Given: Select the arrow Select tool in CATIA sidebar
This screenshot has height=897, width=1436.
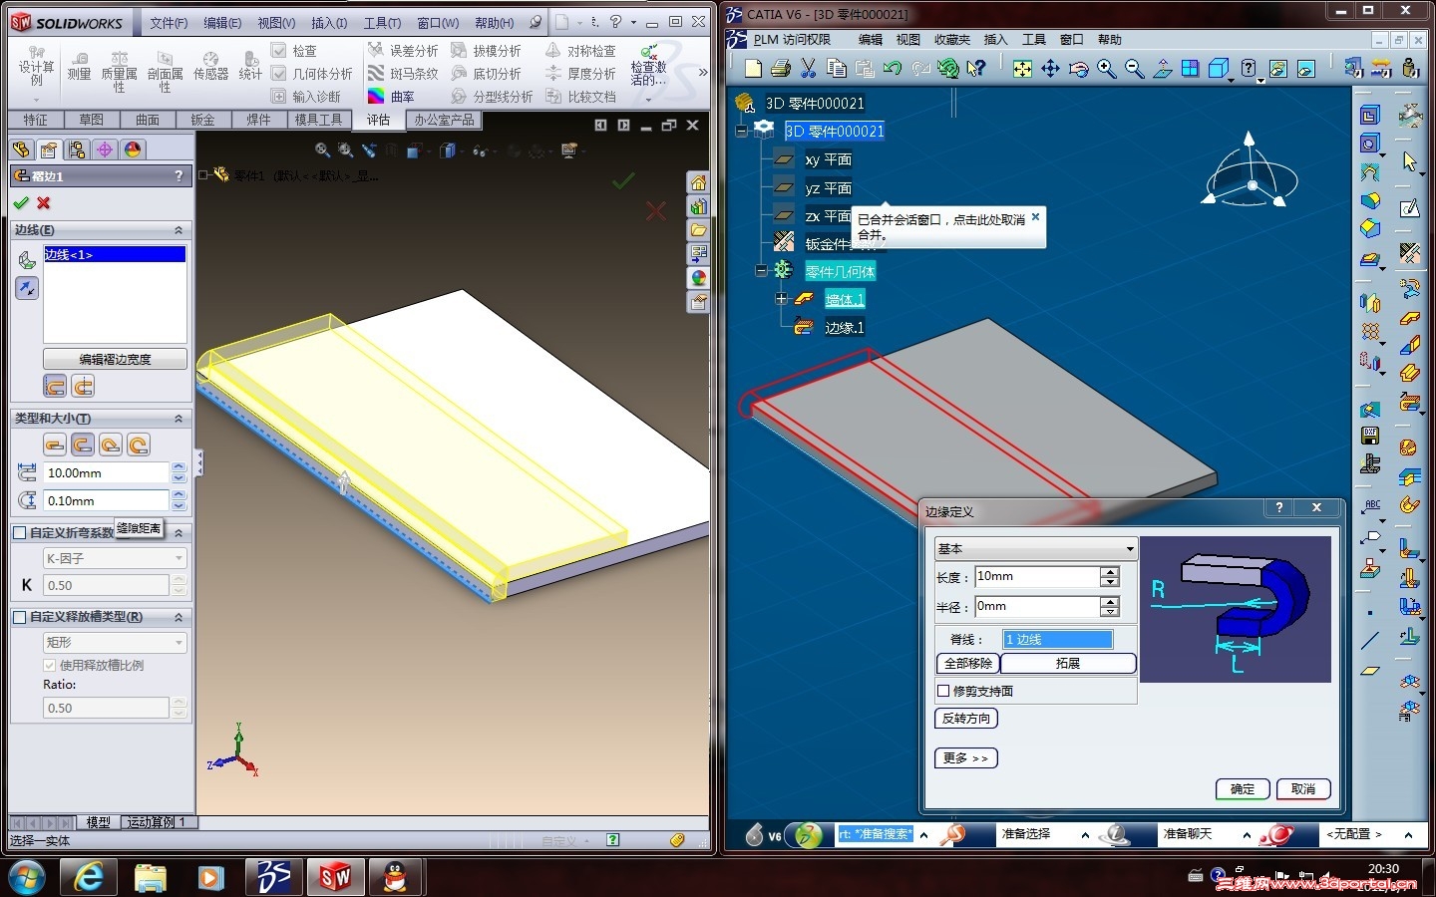Looking at the screenshot, I should click(1409, 160).
